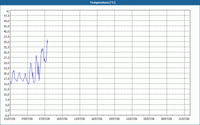
Task: Select the 2,5 y-axis label
Action: [7, 110]
